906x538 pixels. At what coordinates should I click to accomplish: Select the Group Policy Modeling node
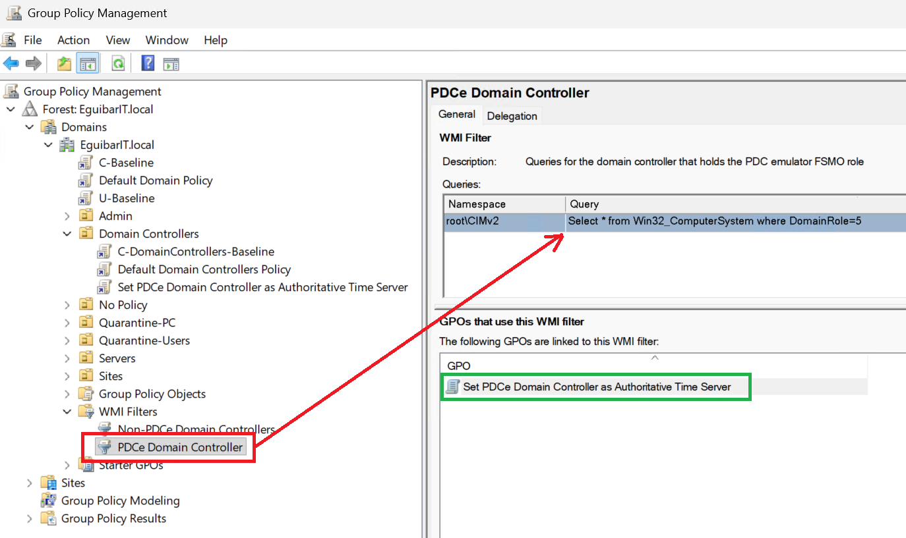pyautogui.click(x=120, y=500)
